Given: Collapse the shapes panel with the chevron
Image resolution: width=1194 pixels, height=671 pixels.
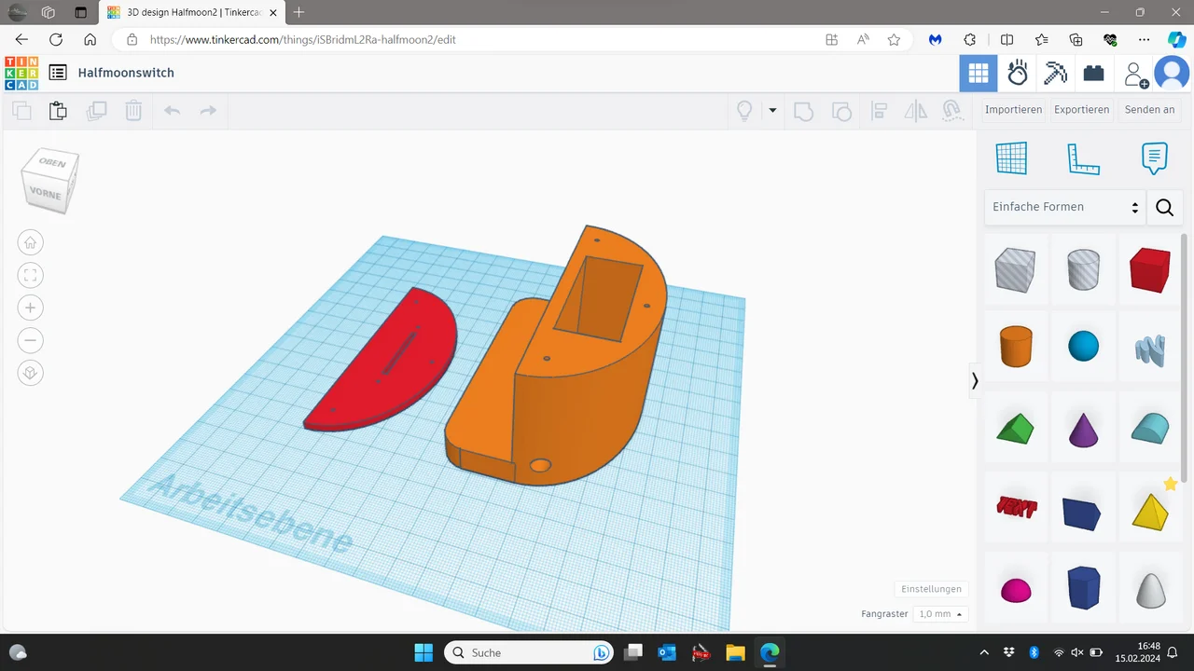Looking at the screenshot, I should [975, 380].
